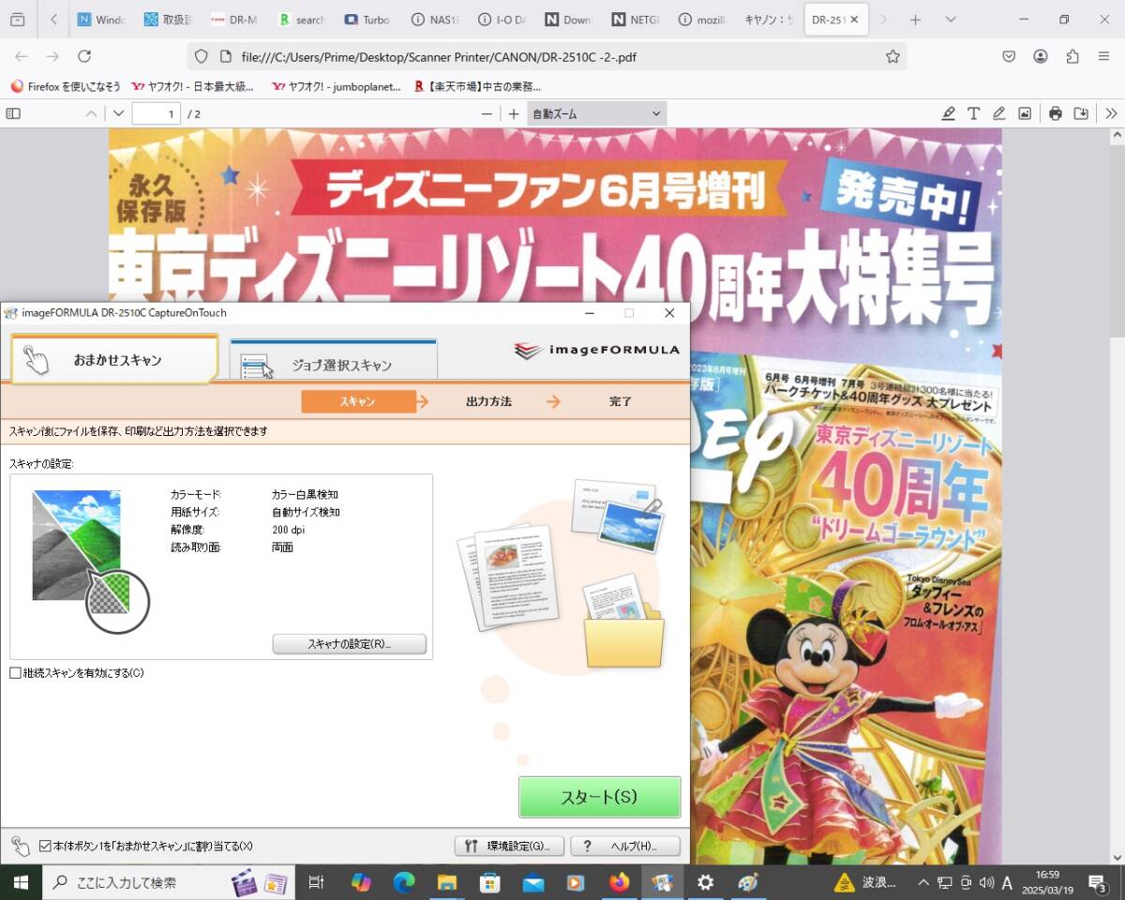Enable the 継続スキャンを有効にする checkbox

16,673
